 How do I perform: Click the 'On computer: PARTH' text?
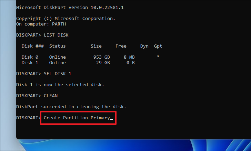coord(41,24)
